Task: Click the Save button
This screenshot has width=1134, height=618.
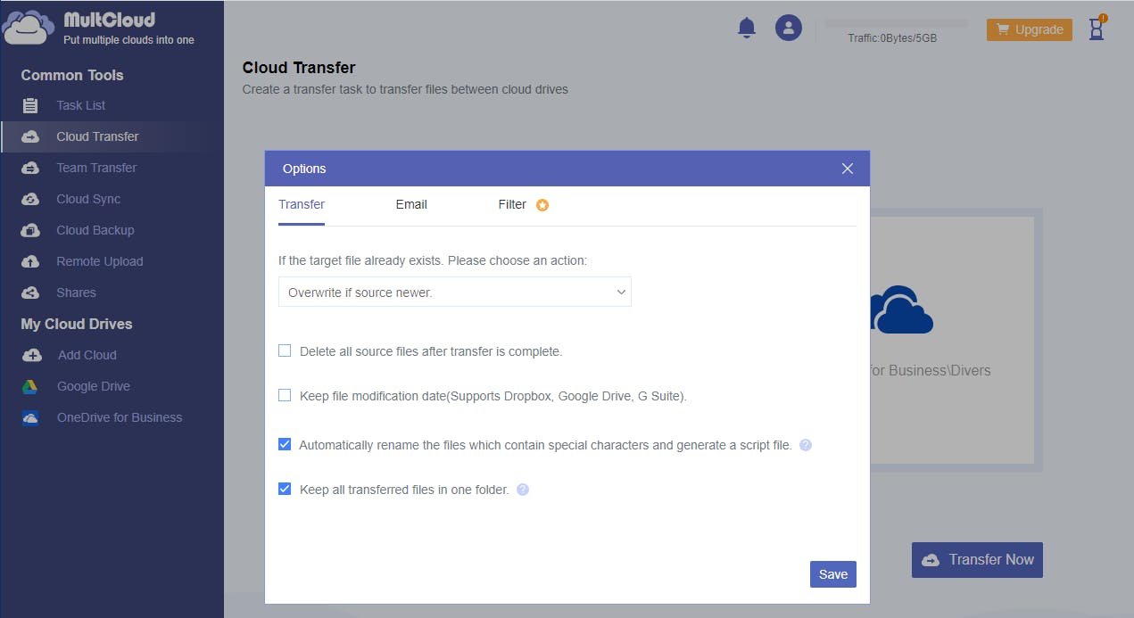Action: pyautogui.click(x=832, y=574)
